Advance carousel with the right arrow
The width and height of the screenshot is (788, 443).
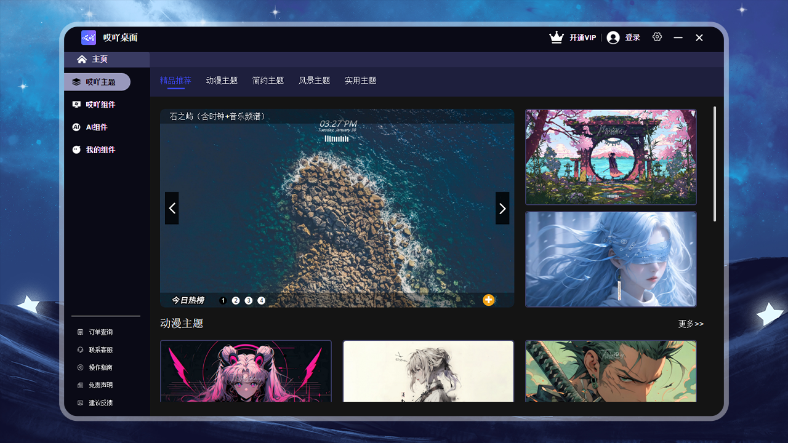click(502, 208)
